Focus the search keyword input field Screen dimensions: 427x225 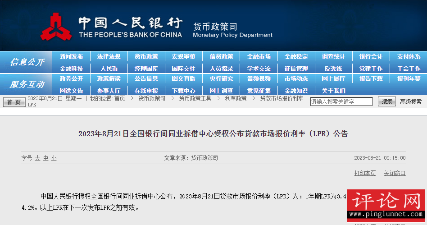coord(341,101)
